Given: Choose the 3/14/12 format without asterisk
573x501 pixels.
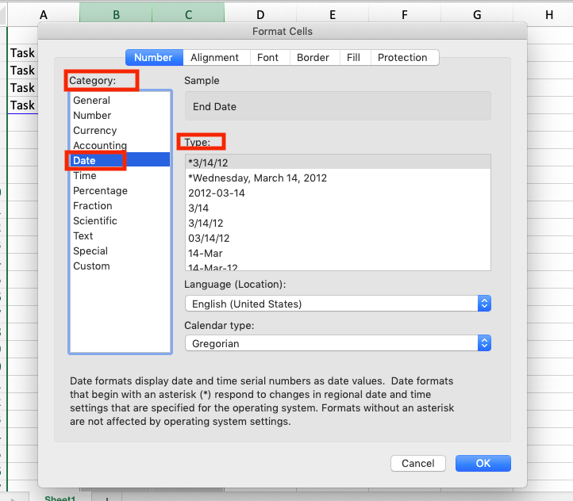Looking at the screenshot, I should [337, 223].
